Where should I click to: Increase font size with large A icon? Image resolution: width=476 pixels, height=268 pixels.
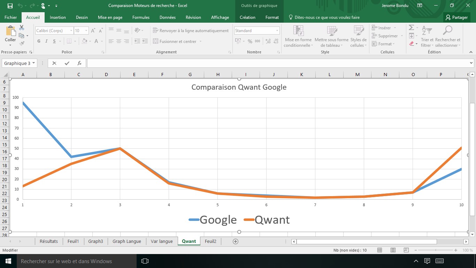coord(93,31)
